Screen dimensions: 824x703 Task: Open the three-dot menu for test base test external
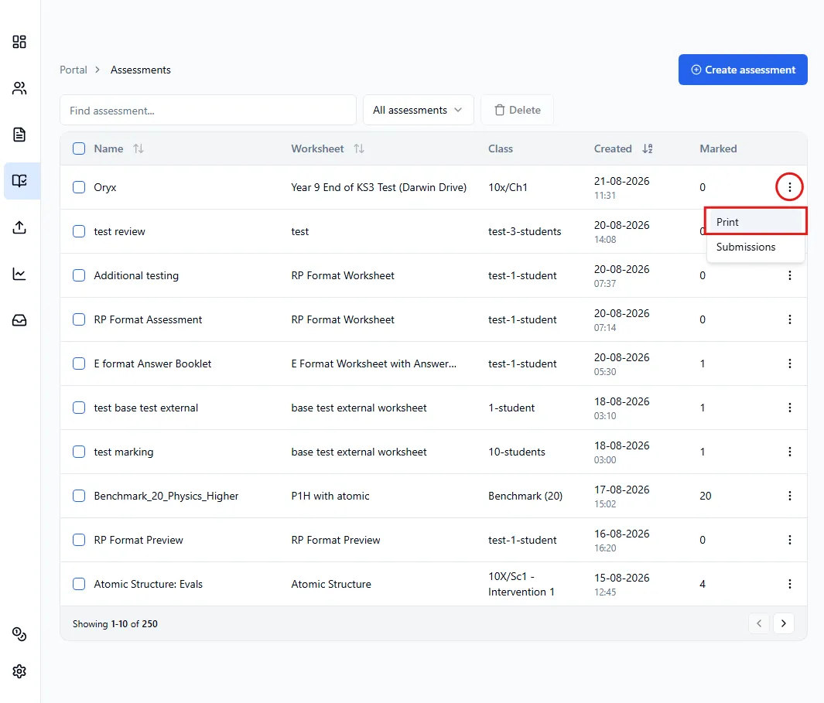click(789, 408)
